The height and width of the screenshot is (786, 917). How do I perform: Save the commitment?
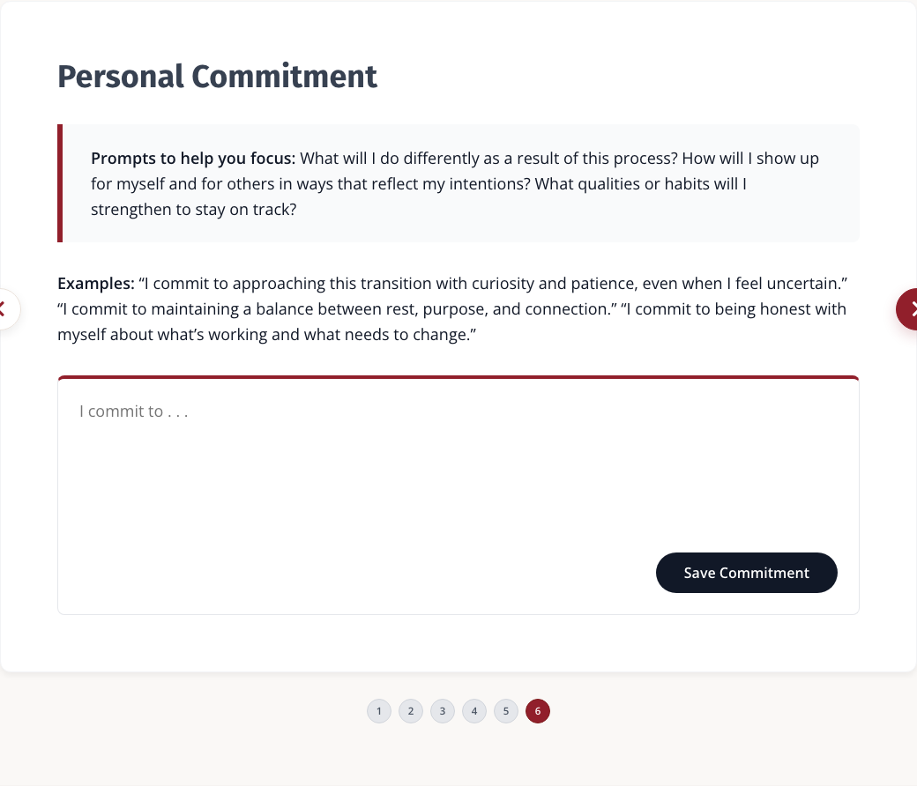tap(746, 573)
